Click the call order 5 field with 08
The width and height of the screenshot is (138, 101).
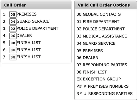tap(13, 43)
